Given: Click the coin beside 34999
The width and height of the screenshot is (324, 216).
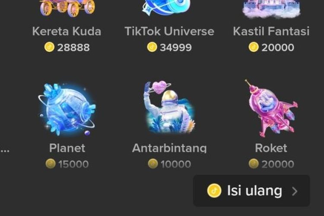Looking at the screenshot, I should pyautogui.click(x=152, y=47).
